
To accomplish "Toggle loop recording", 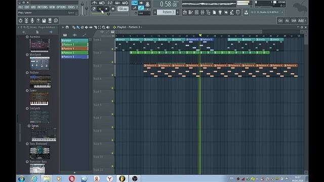I will (125, 3).
